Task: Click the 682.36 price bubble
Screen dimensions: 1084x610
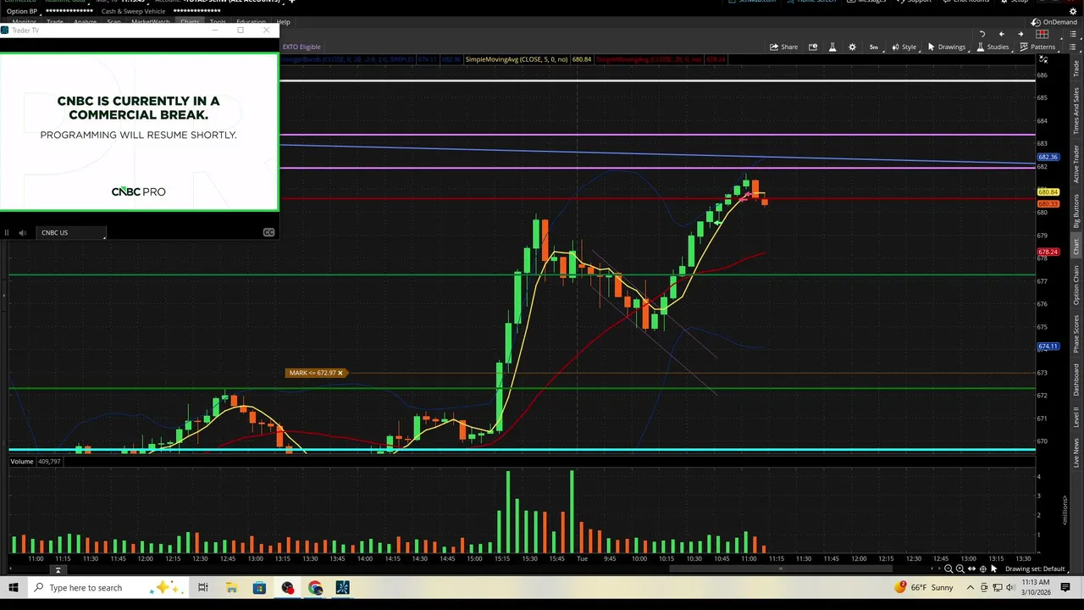Action: (1048, 157)
